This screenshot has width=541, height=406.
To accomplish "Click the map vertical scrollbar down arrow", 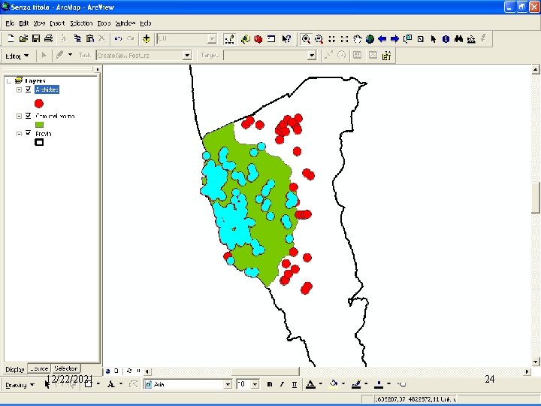I will click(x=536, y=362).
